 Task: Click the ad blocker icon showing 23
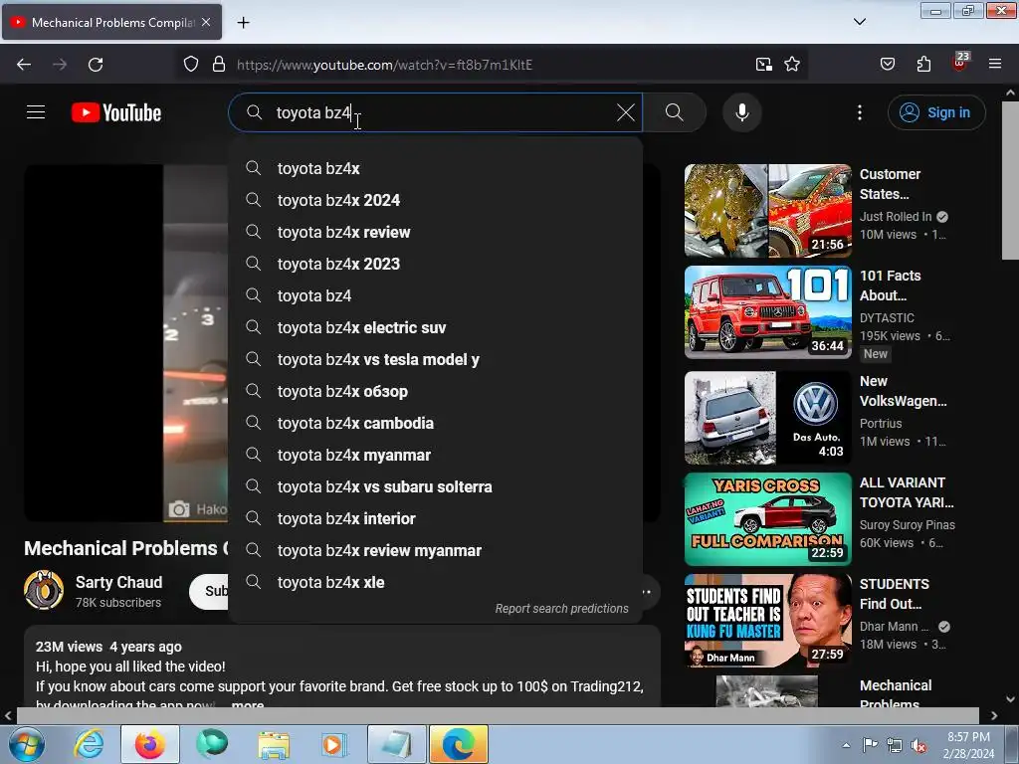(x=960, y=63)
